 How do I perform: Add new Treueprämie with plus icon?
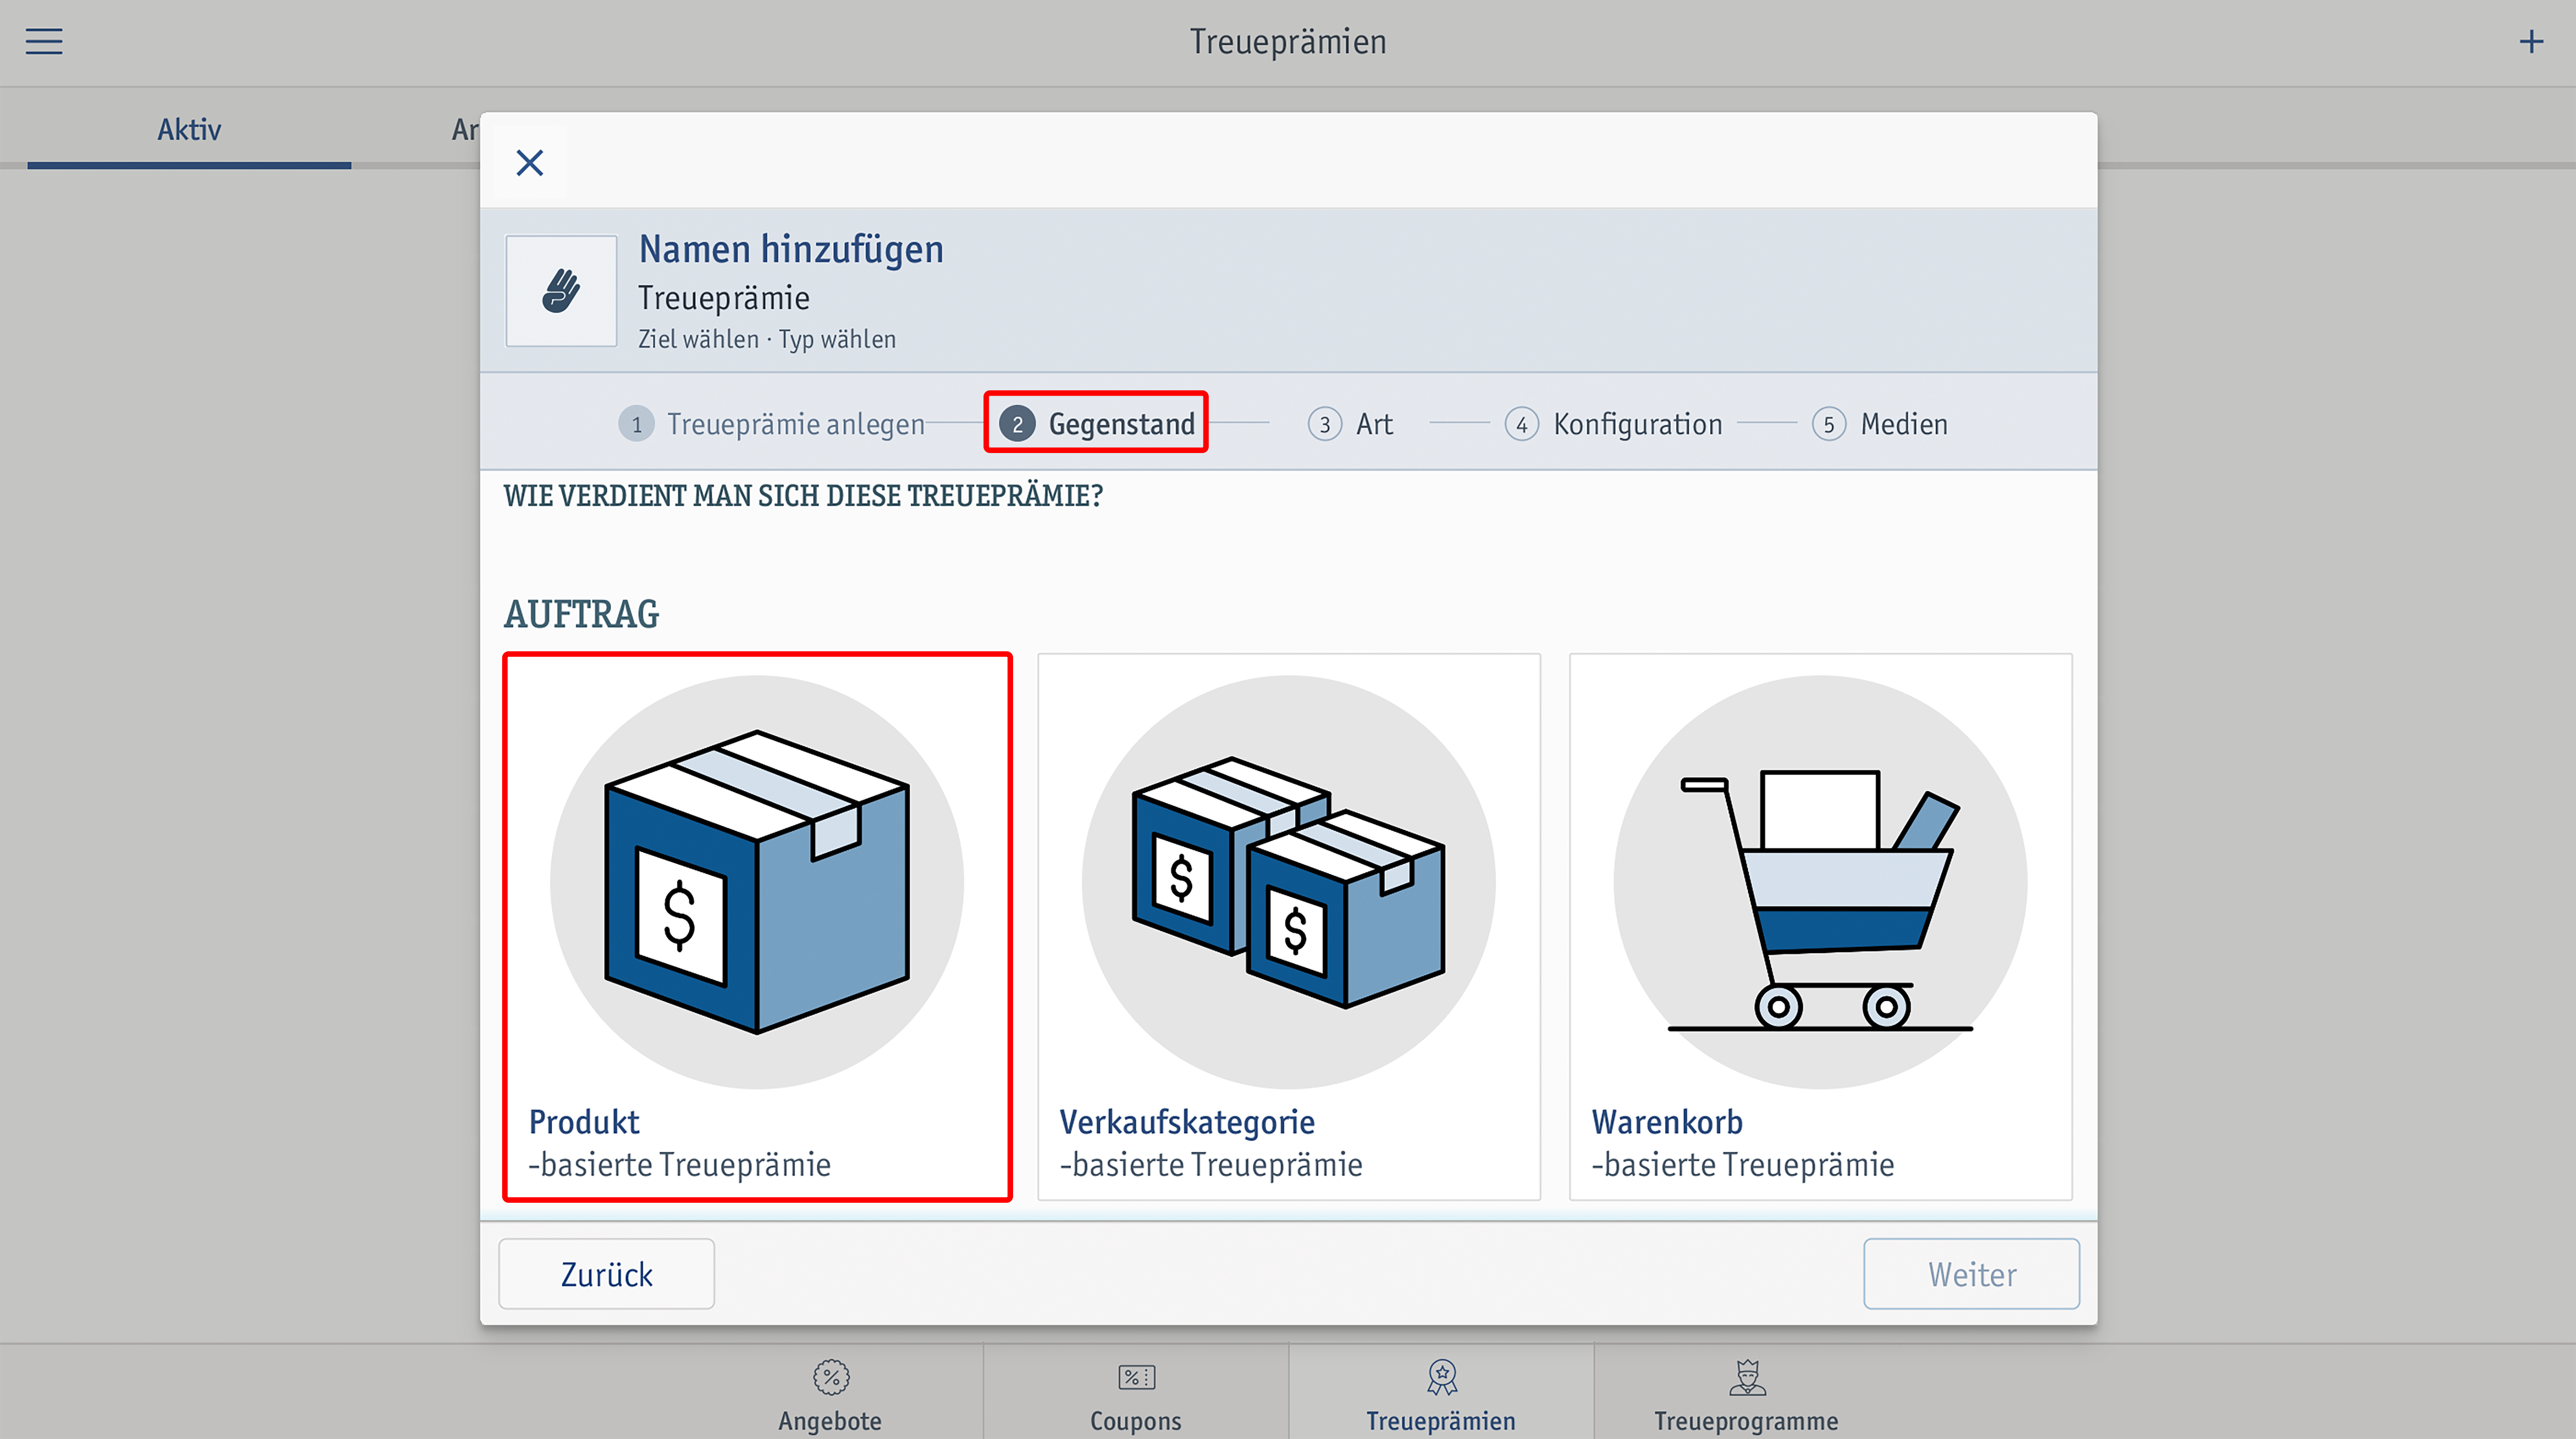[x=2531, y=41]
